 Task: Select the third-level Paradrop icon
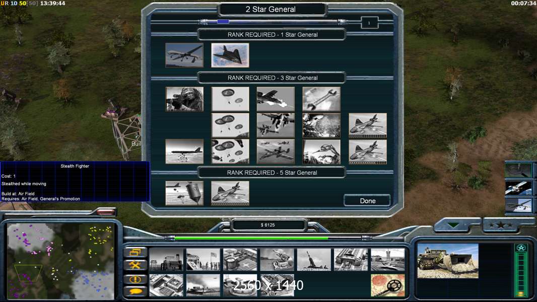230,152
